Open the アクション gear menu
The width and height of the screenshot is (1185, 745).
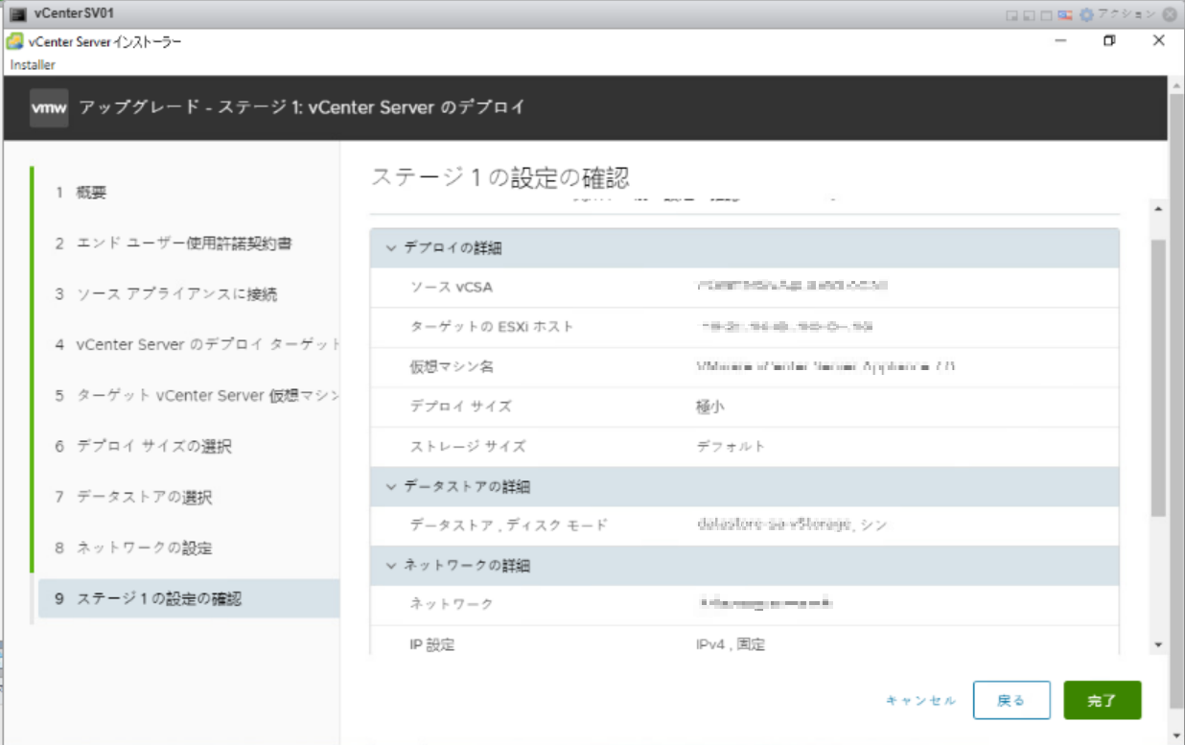click(x=1086, y=14)
